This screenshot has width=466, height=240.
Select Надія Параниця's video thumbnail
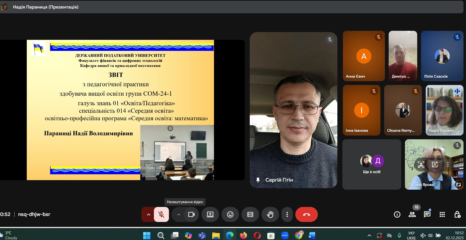click(x=444, y=110)
